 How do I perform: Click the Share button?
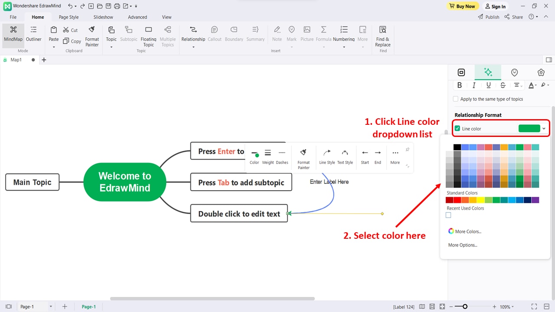pos(513,17)
